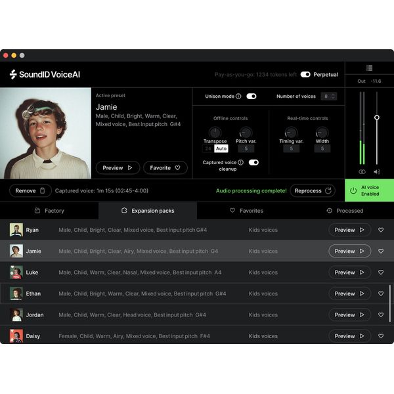Select the Jordan voice name
The width and height of the screenshot is (394, 394).
[35, 315]
